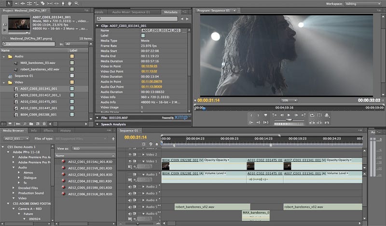
Task: Mute Audio 3 track speaker toggle
Action: [x=130, y=193]
